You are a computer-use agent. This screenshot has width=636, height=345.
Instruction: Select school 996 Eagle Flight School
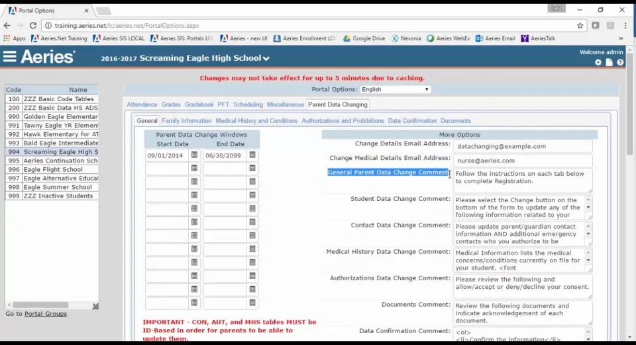(52, 169)
